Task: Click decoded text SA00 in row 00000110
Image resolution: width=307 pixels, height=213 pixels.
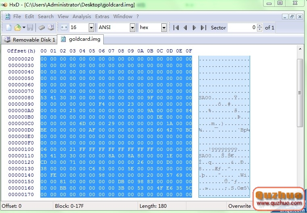Action: (x=205, y=156)
